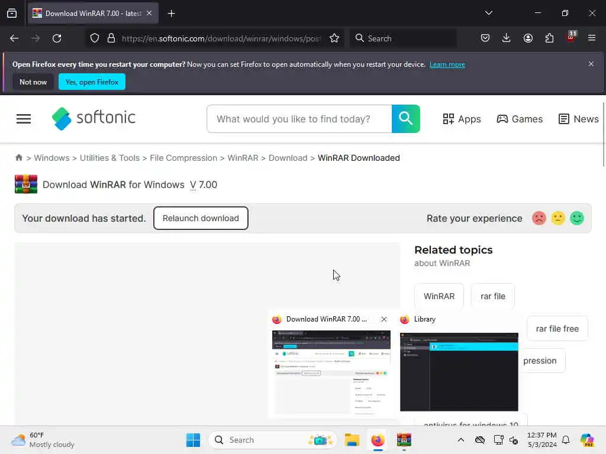606x454 pixels.
Task: Open the Softonic site hamburger menu
Action: (x=24, y=119)
